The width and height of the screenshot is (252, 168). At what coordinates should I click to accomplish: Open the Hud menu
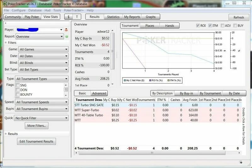pos(48,10)
